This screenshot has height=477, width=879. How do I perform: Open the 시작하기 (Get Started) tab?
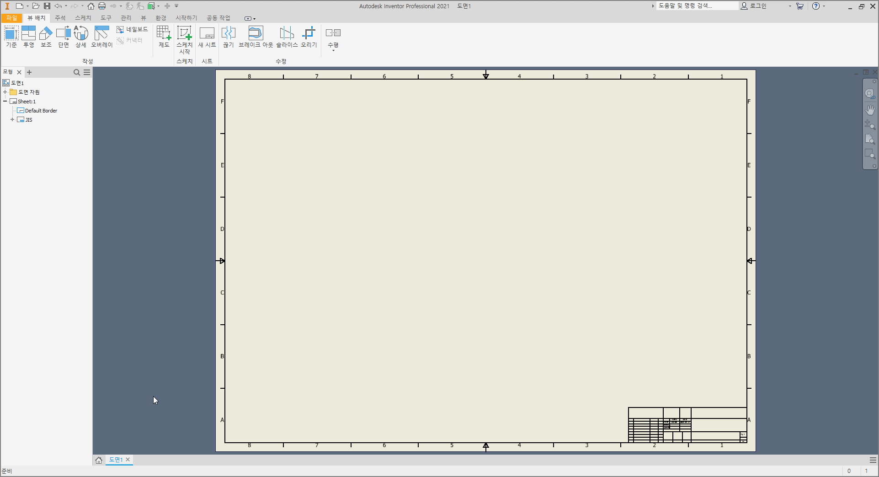(x=186, y=18)
